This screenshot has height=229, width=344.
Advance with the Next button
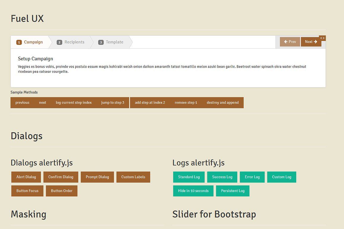pos(311,42)
